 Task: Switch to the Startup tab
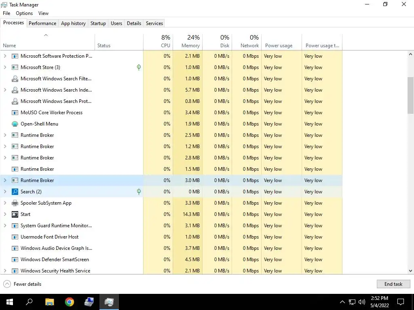(98, 23)
